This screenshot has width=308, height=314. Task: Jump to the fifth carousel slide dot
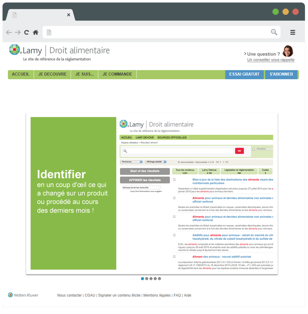point(159,279)
